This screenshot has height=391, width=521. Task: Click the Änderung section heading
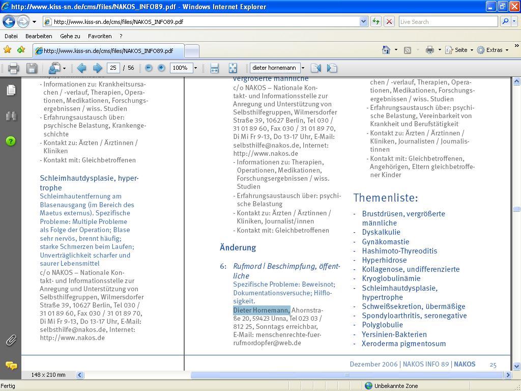click(238, 247)
